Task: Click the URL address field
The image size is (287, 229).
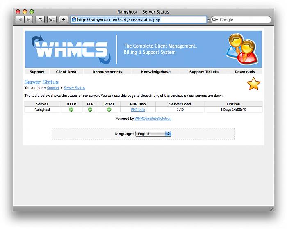Action: point(139,20)
